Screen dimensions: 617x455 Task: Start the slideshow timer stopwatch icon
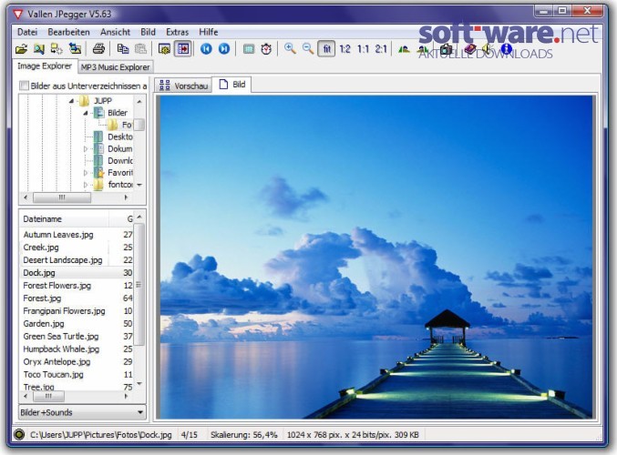point(266,49)
